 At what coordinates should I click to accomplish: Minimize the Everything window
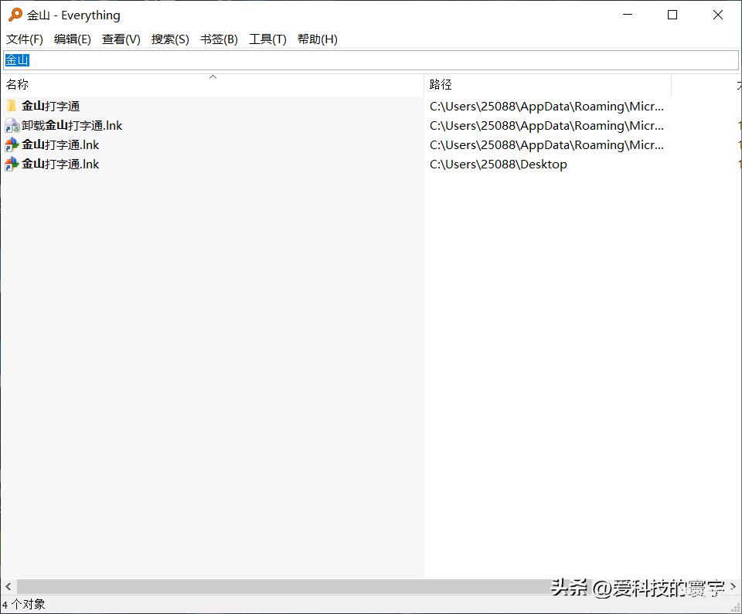[x=628, y=15]
